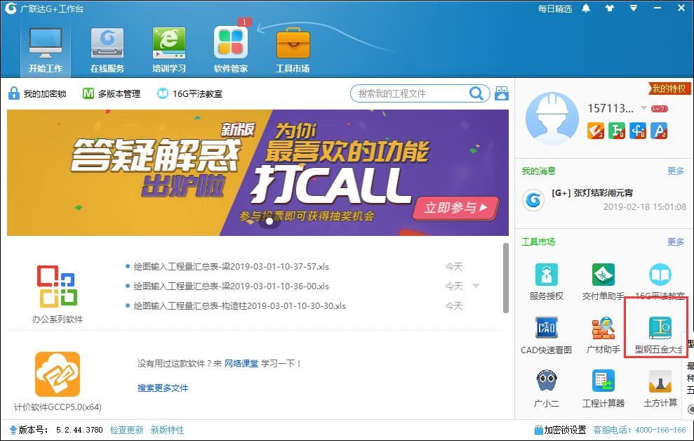Click 更多 next to 我的消息
Screen dimensions: 694x441
tap(676, 171)
